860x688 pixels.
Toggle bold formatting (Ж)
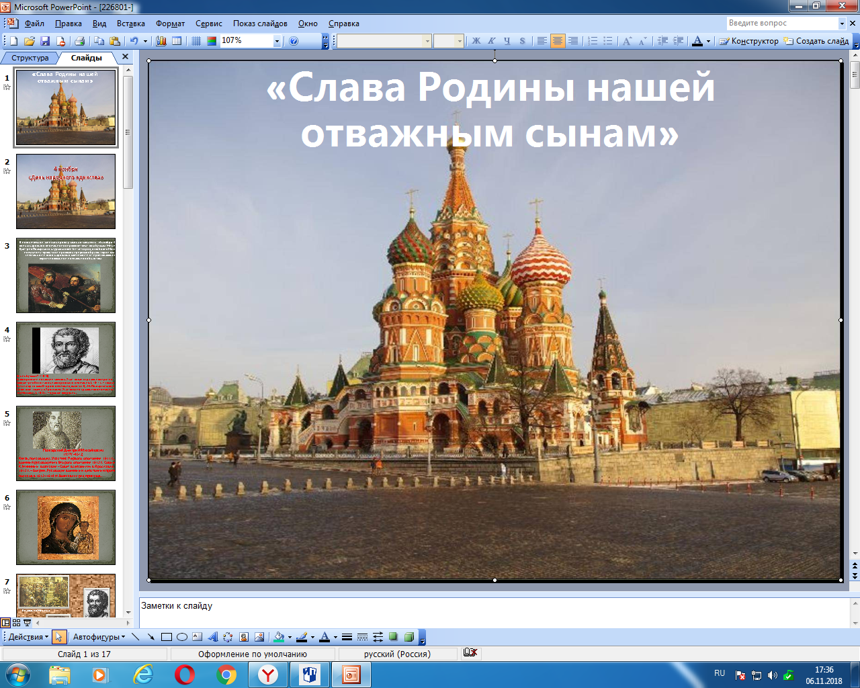pyautogui.click(x=476, y=41)
